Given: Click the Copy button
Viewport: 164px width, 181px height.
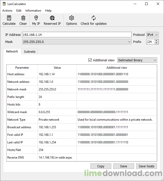Looking at the screenshot, I should [101, 166].
